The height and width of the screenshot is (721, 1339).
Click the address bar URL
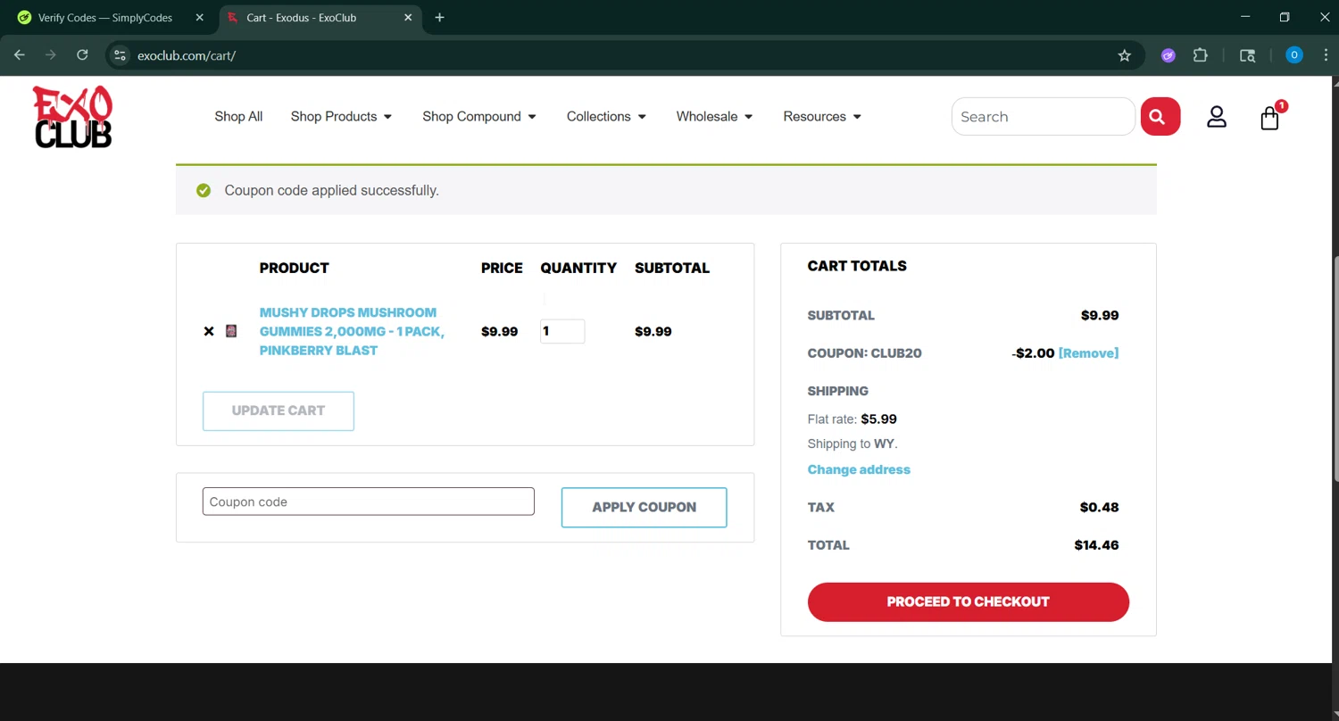click(x=187, y=55)
